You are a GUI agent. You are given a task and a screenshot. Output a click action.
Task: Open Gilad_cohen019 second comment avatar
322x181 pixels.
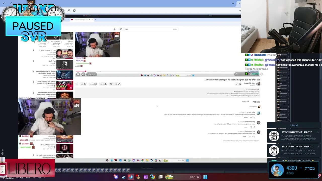click(258, 123)
